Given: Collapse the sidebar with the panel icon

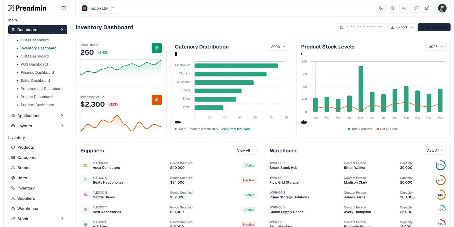Looking at the screenshot, I should pos(64,8).
